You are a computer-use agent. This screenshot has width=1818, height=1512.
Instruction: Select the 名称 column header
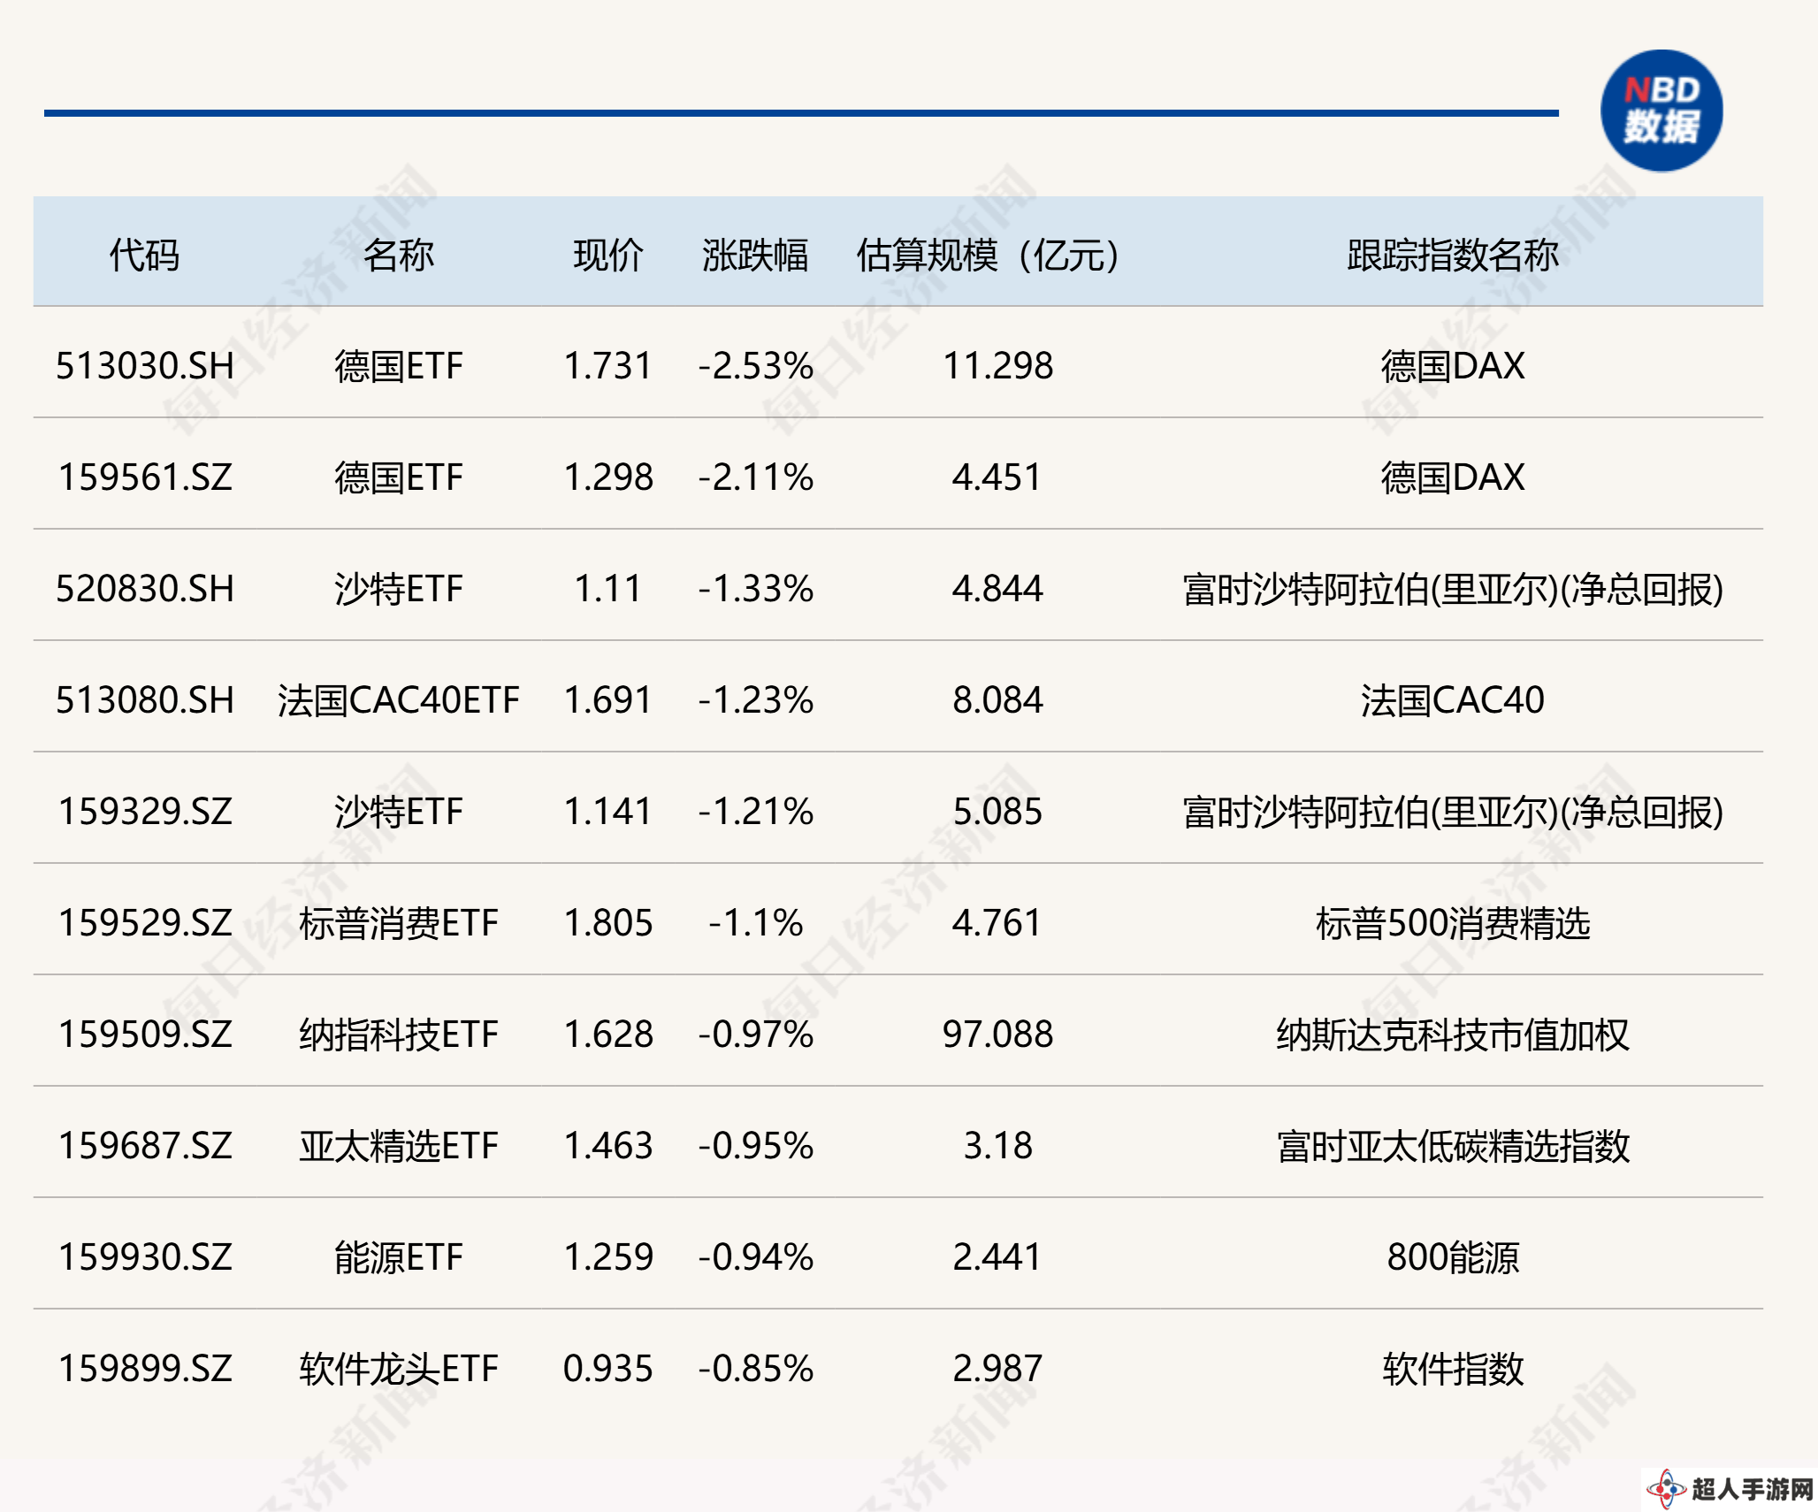click(x=398, y=255)
